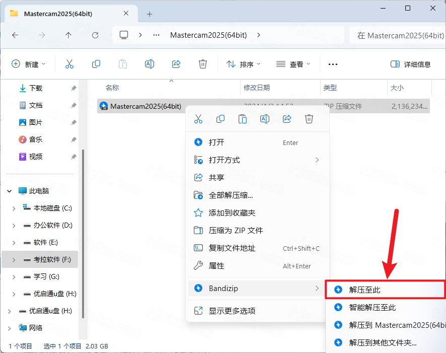This screenshot has height=353, width=446.
Task: Select 添加到收藏夹 in the context menu
Action: 257,213
